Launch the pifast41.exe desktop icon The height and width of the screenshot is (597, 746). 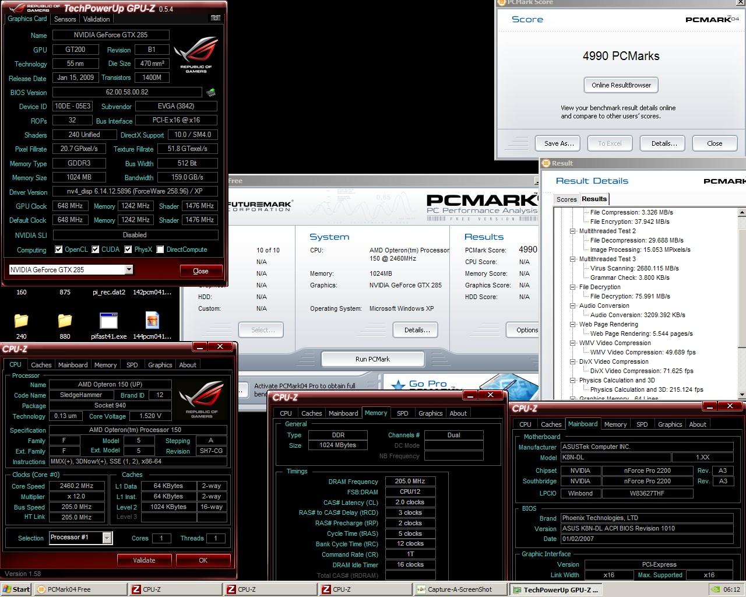pyautogui.click(x=109, y=325)
